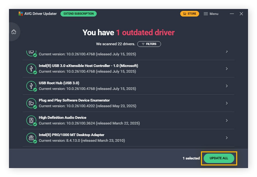Open the FILTERS dropdown
Image resolution: width=257 pixels, height=177 pixels.
tap(149, 44)
